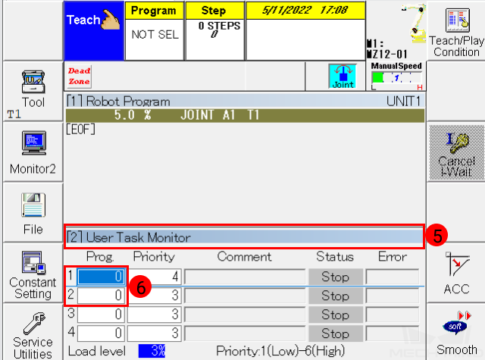Click the Cancel I-Wait key icon
485x360 pixels.
(456, 152)
